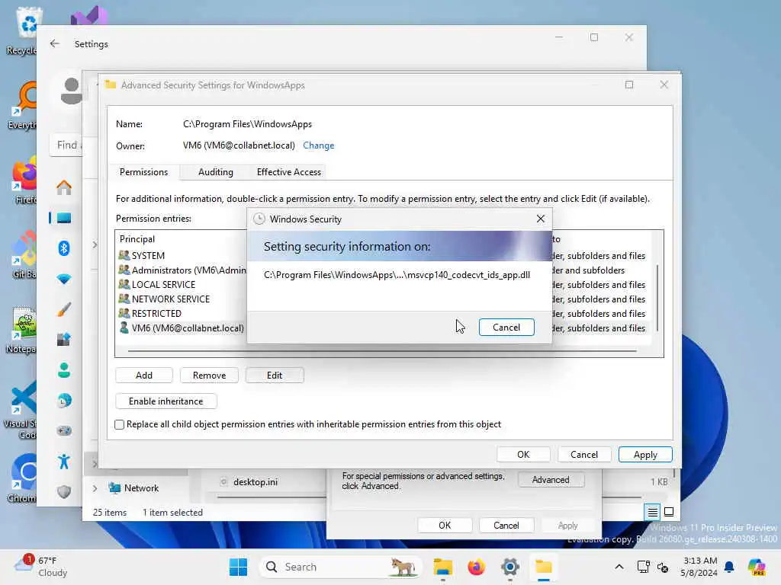
Task: Open the sound and sync tray icon
Action: tap(663, 567)
